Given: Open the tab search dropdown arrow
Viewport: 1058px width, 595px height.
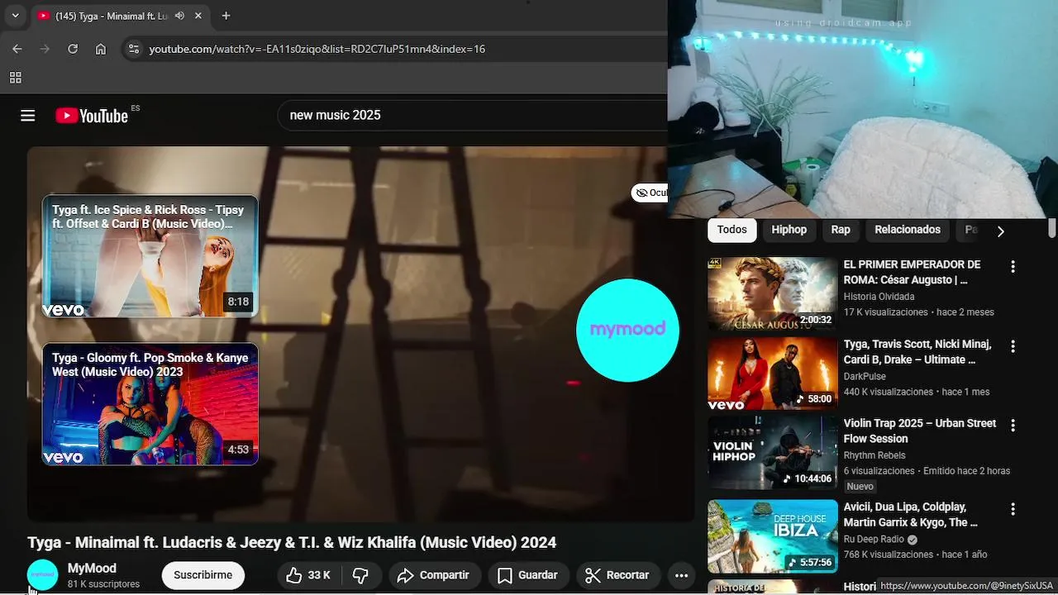Looking at the screenshot, I should click(x=15, y=16).
